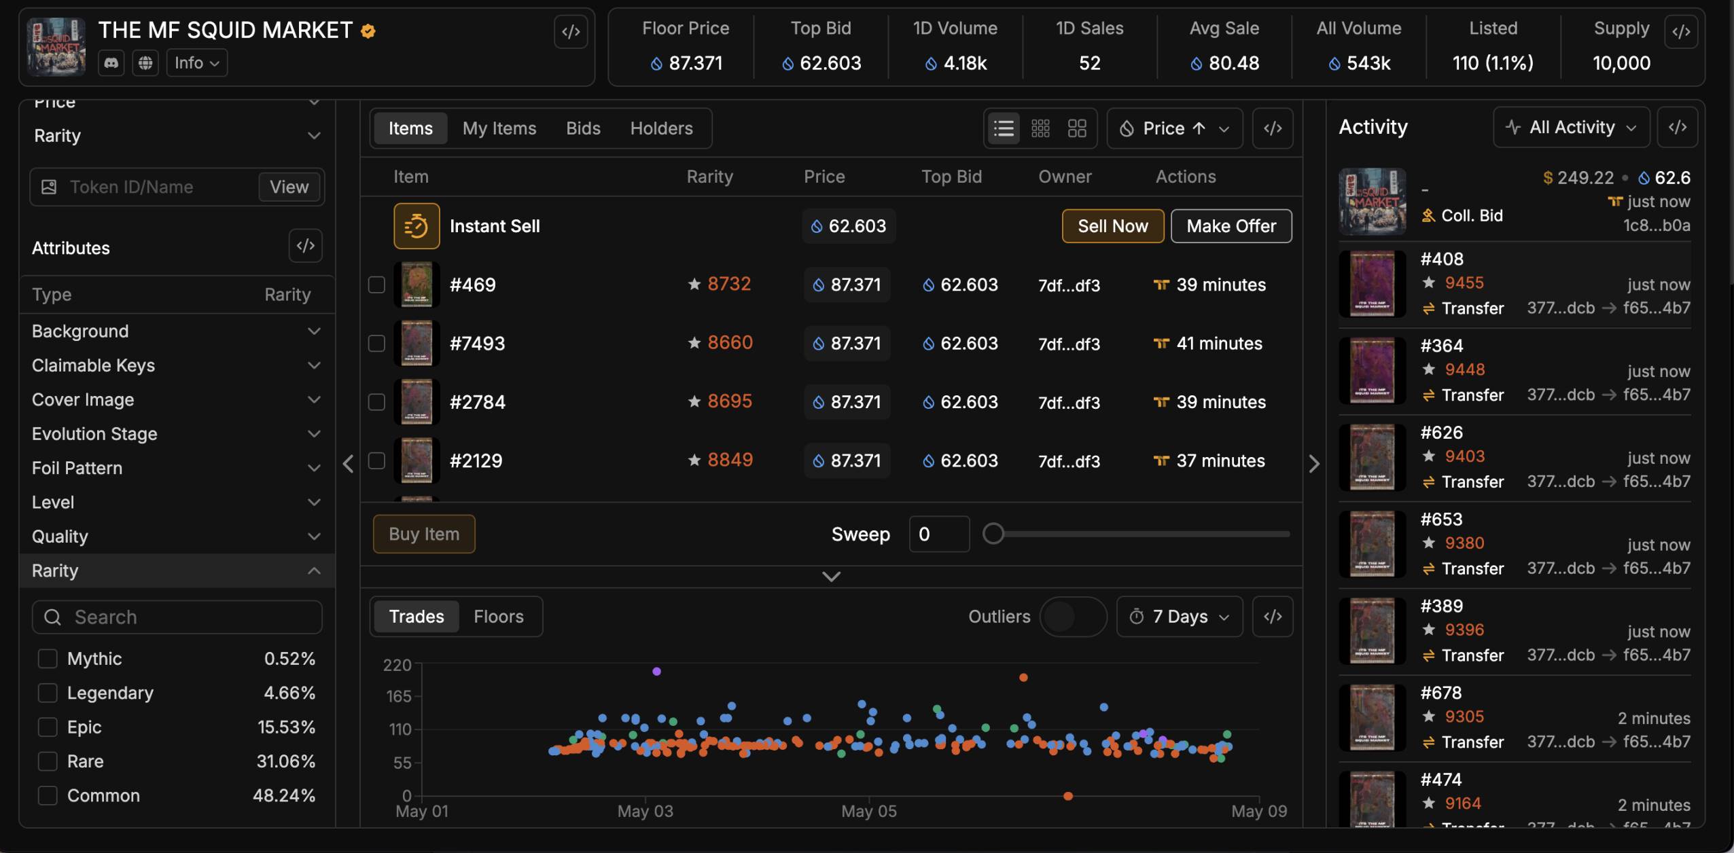Click embed code icon beside Attributes
This screenshot has height=853, width=1734.
point(305,246)
